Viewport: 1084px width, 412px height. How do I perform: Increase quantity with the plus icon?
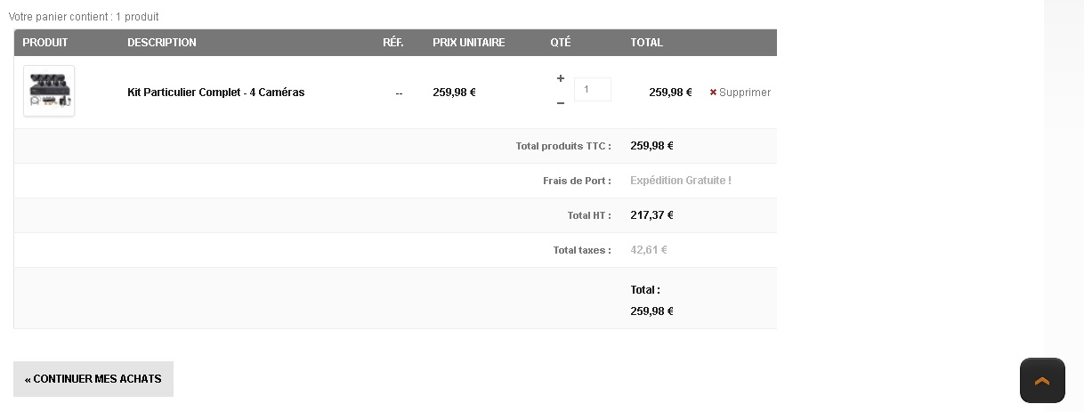click(x=561, y=78)
